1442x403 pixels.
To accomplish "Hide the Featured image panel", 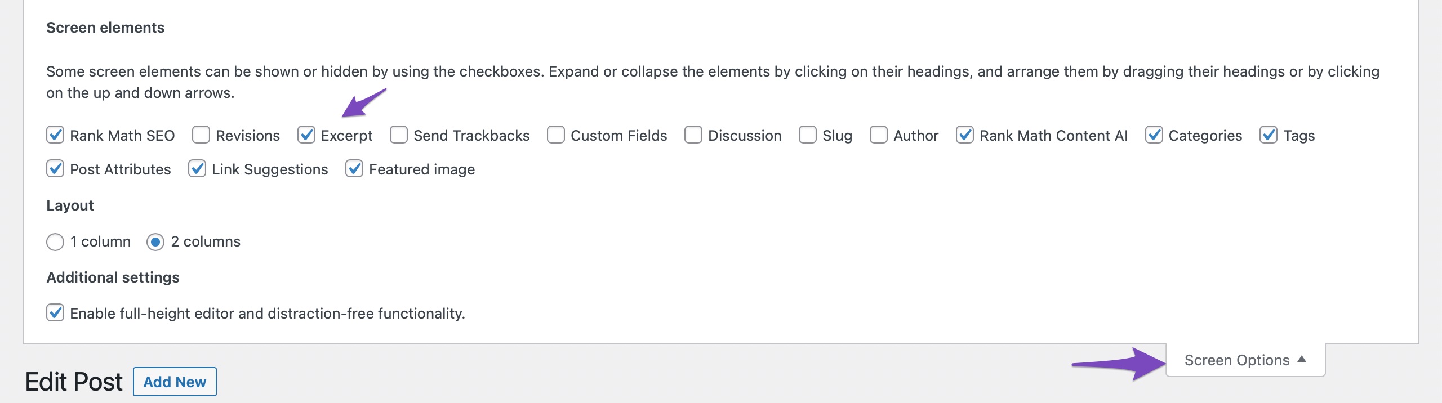I will 354,169.
